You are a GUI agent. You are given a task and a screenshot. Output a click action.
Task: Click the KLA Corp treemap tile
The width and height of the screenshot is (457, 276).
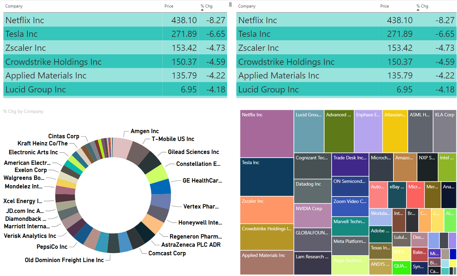point(445,131)
